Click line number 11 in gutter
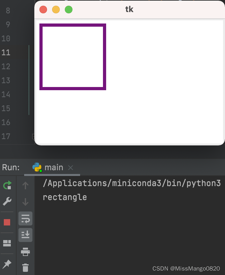The width and height of the screenshot is (225, 275). pos(6,52)
